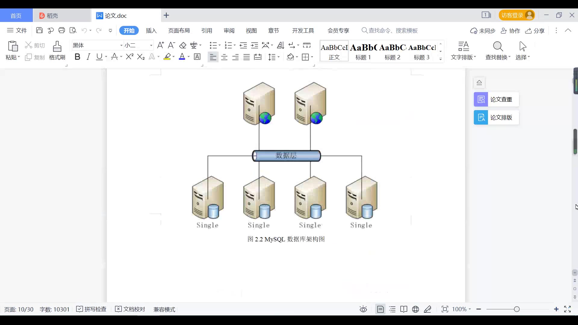Open the 插入 (Insert) ribbon tab
The image size is (578, 325).
tap(151, 31)
